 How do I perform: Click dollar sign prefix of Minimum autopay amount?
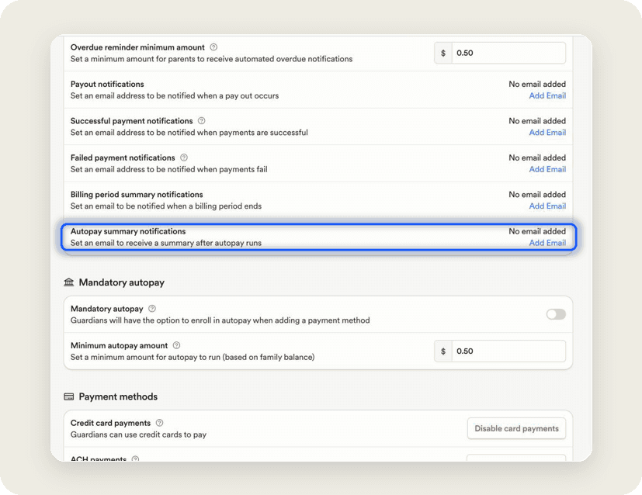coord(443,351)
